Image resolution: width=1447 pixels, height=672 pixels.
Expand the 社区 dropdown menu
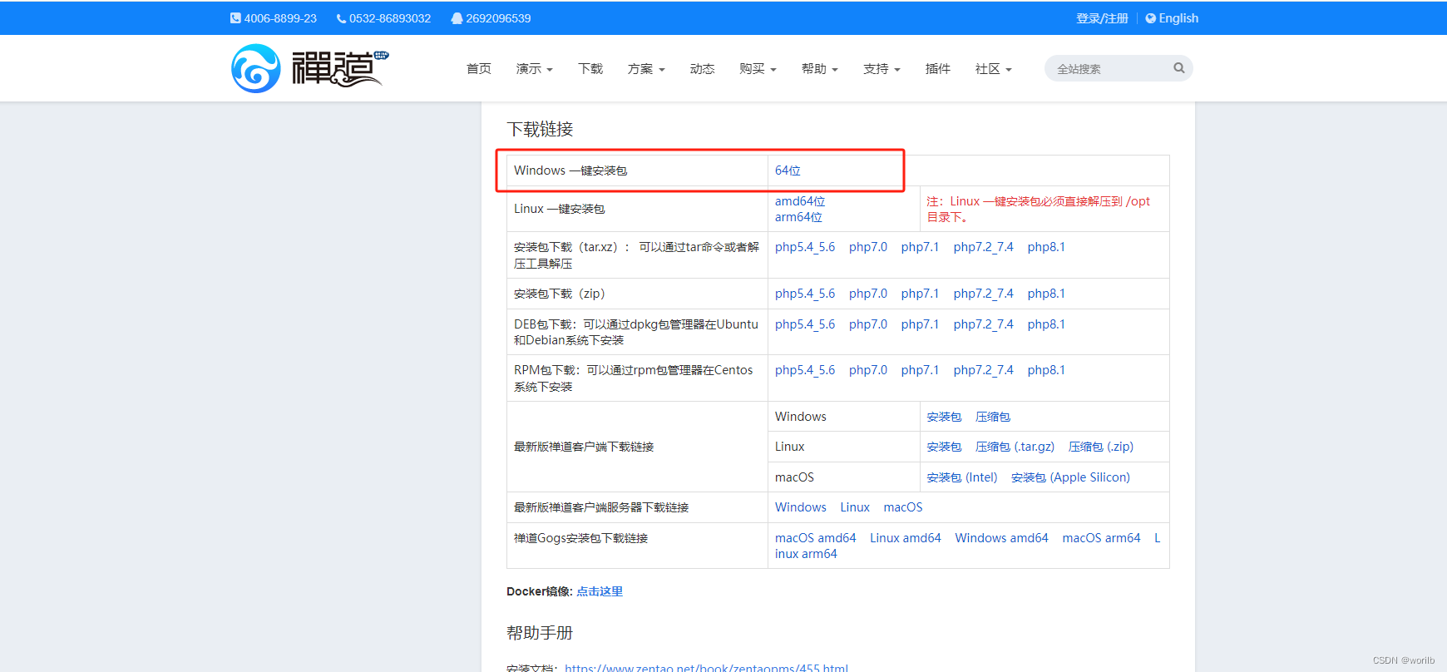tap(994, 69)
